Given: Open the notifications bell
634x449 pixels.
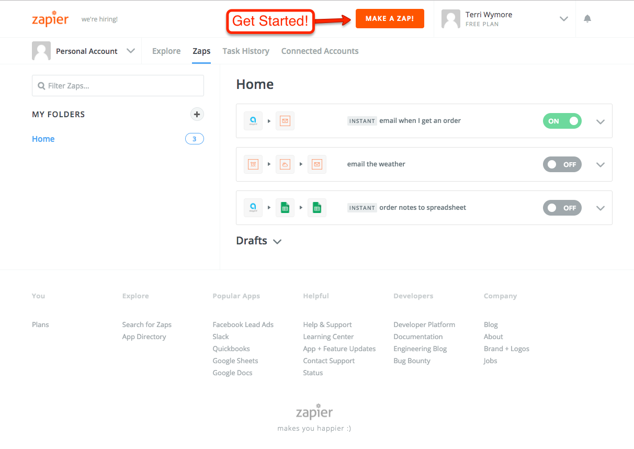Looking at the screenshot, I should point(587,19).
